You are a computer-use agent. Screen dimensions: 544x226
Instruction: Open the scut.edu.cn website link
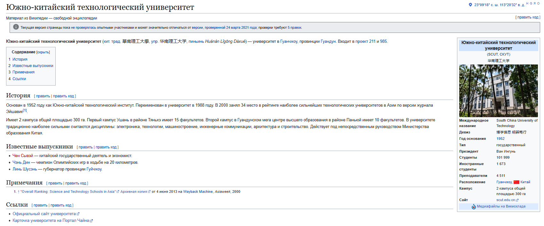point(506,200)
